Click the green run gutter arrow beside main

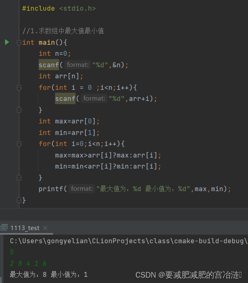coord(7,42)
